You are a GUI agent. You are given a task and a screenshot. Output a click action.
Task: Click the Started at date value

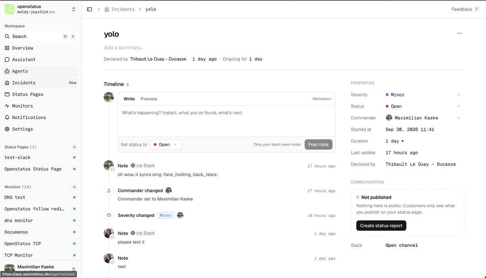click(410, 129)
